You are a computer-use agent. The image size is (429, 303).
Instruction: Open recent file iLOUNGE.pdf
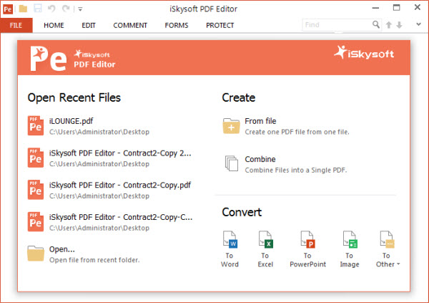tap(71, 121)
